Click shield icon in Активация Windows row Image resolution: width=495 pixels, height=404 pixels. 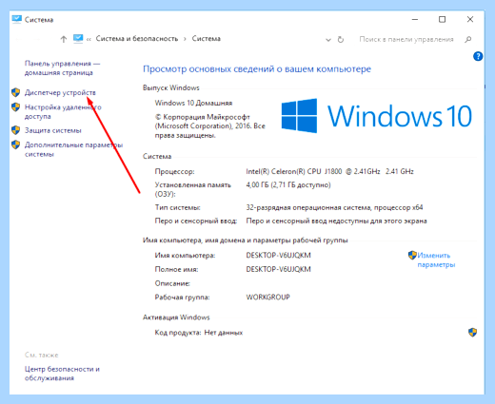click(x=472, y=333)
